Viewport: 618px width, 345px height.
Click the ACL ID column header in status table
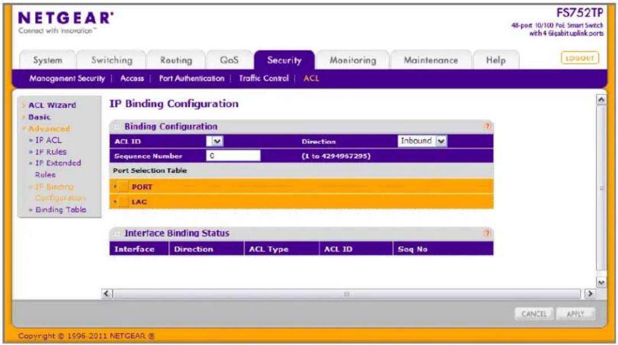(x=356, y=249)
